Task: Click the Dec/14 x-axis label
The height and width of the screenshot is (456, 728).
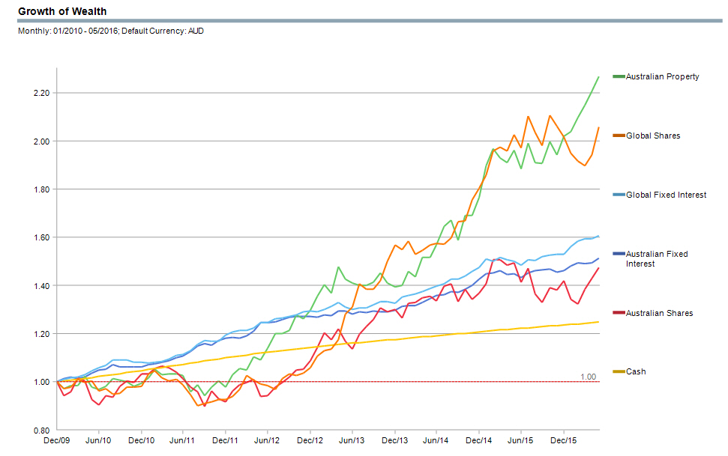Action: [x=479, y=440]
